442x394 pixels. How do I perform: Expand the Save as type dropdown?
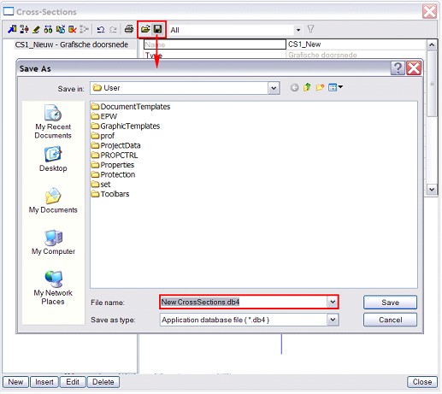tap(333, 320)
